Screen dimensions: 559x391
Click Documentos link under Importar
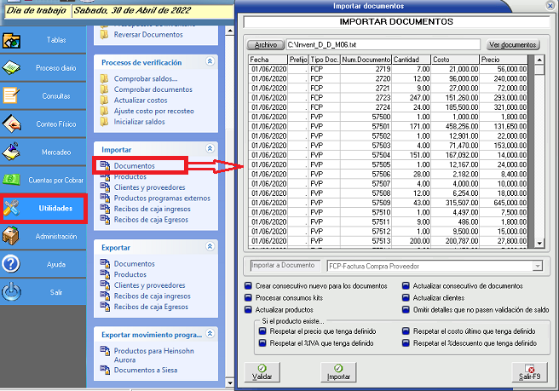(135, 165)
